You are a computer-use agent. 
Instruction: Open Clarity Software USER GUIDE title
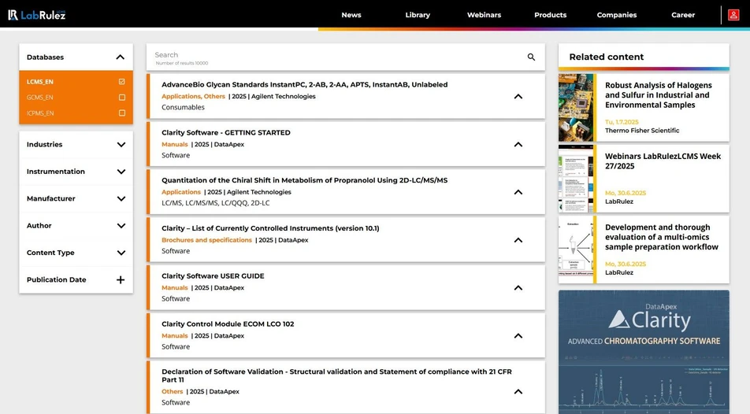(213, 275)
